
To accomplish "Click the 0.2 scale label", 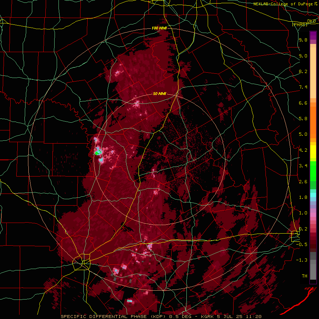I will [303, 229].
